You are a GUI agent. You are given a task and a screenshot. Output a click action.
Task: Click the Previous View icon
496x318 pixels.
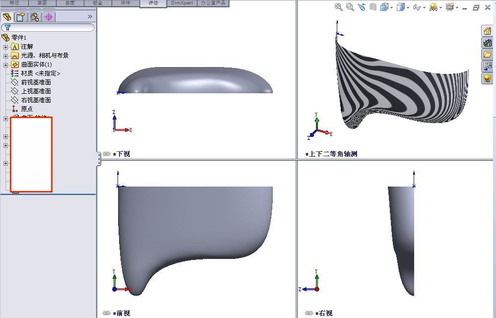click(361, 7)
